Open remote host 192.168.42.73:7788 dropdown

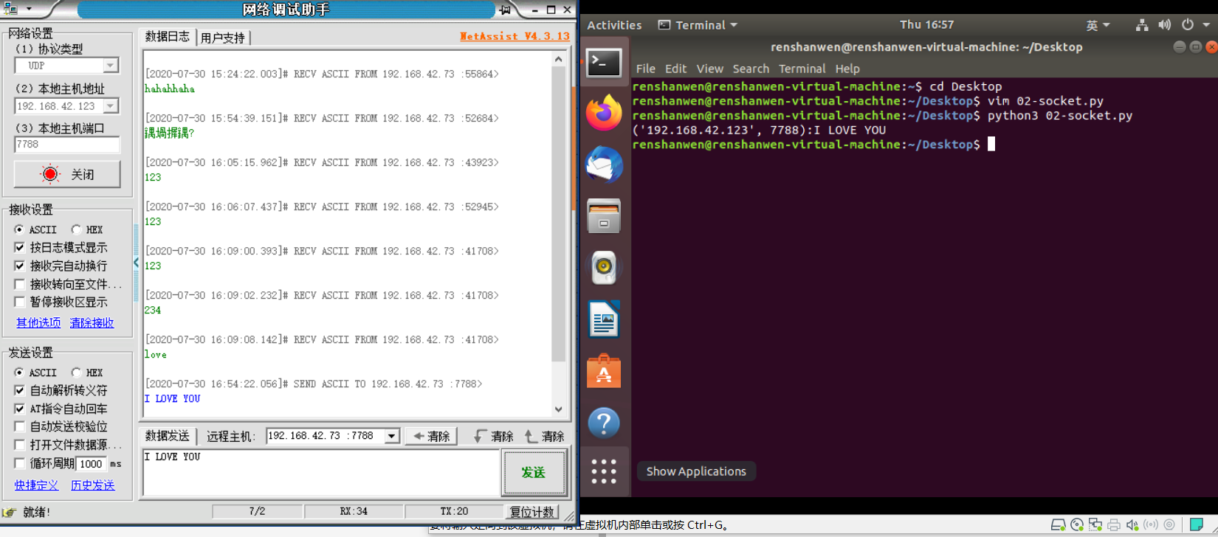[x=391, y=436]
